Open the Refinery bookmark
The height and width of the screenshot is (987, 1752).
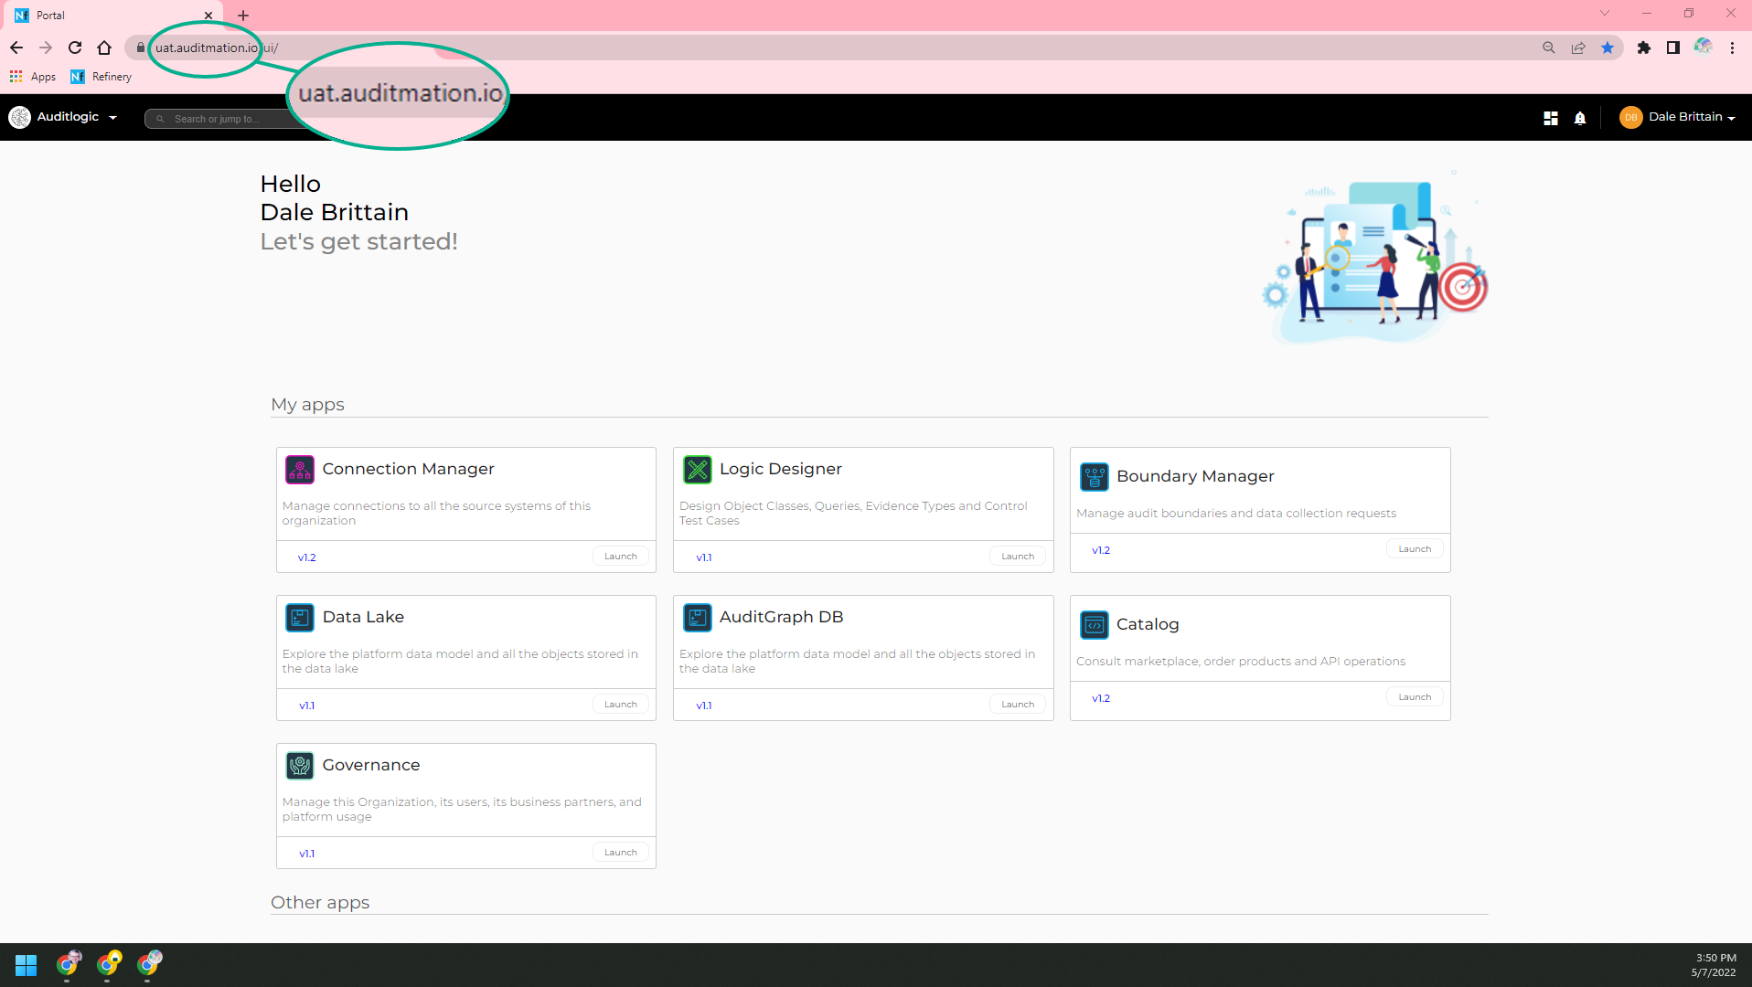click(x=101, y=77)
